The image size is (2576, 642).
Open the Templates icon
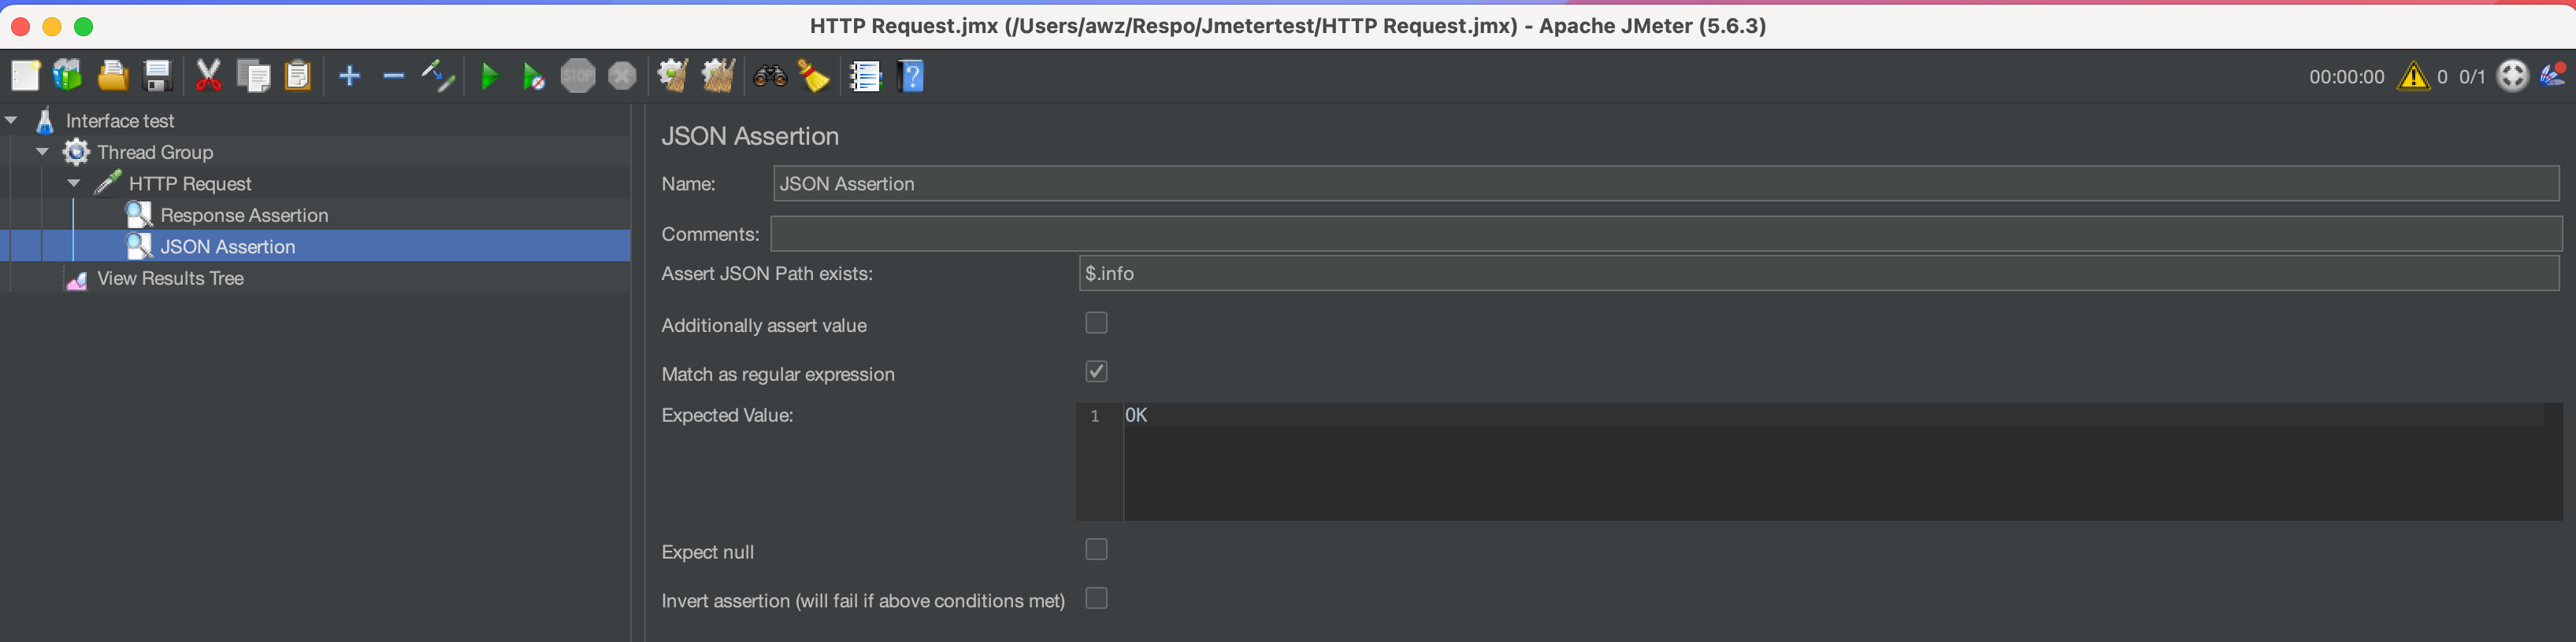pyautogui.click(x=68, y=76)
